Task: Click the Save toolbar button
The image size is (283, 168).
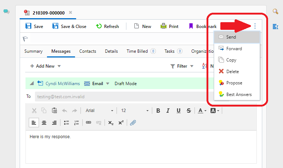Action: (x=34, y=26)
